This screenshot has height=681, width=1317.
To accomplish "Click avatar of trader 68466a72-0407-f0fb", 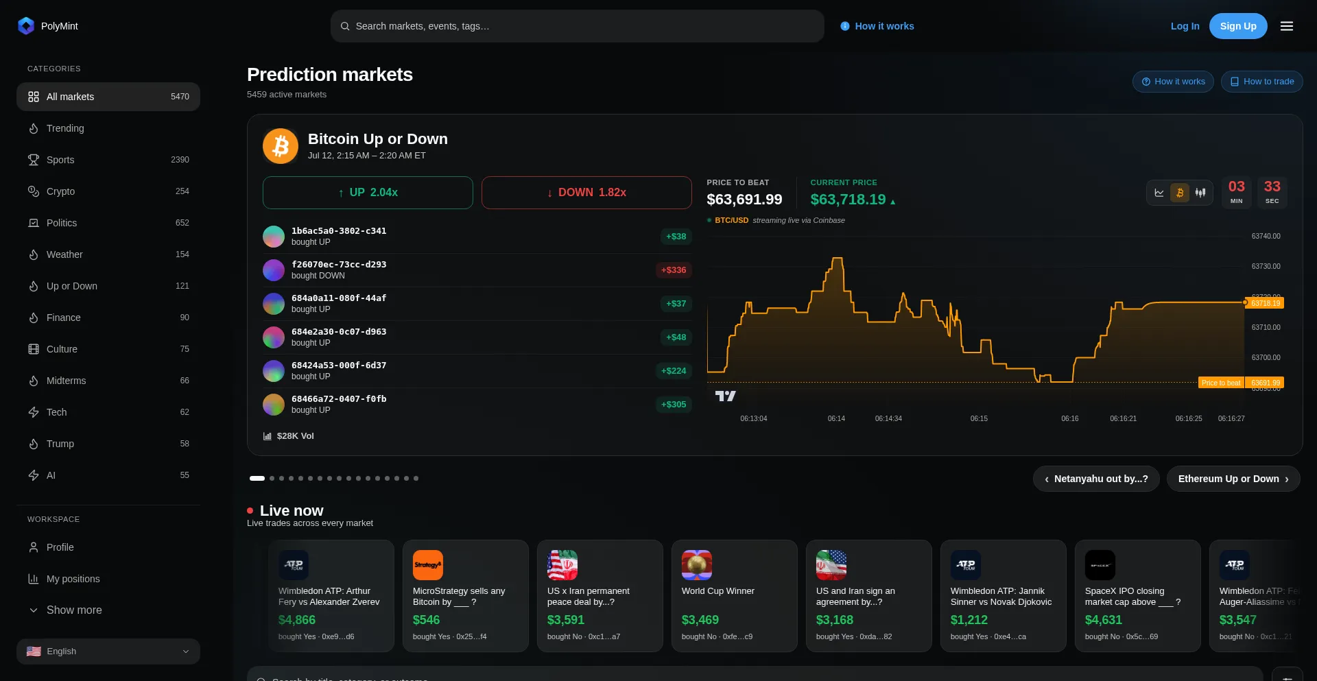I will click(274, 405).
